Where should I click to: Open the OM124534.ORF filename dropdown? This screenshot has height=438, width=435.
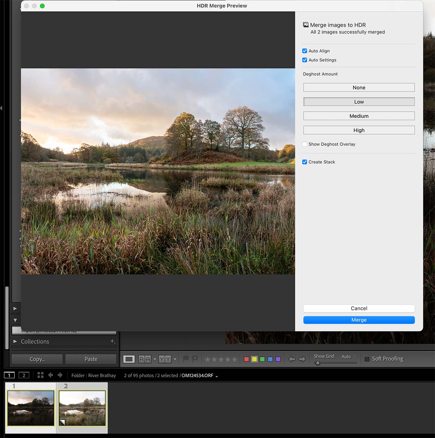tap(216, 376)
